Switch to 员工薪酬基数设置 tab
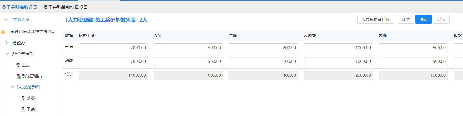The image size is (463, 116). (x=20, y=7)
